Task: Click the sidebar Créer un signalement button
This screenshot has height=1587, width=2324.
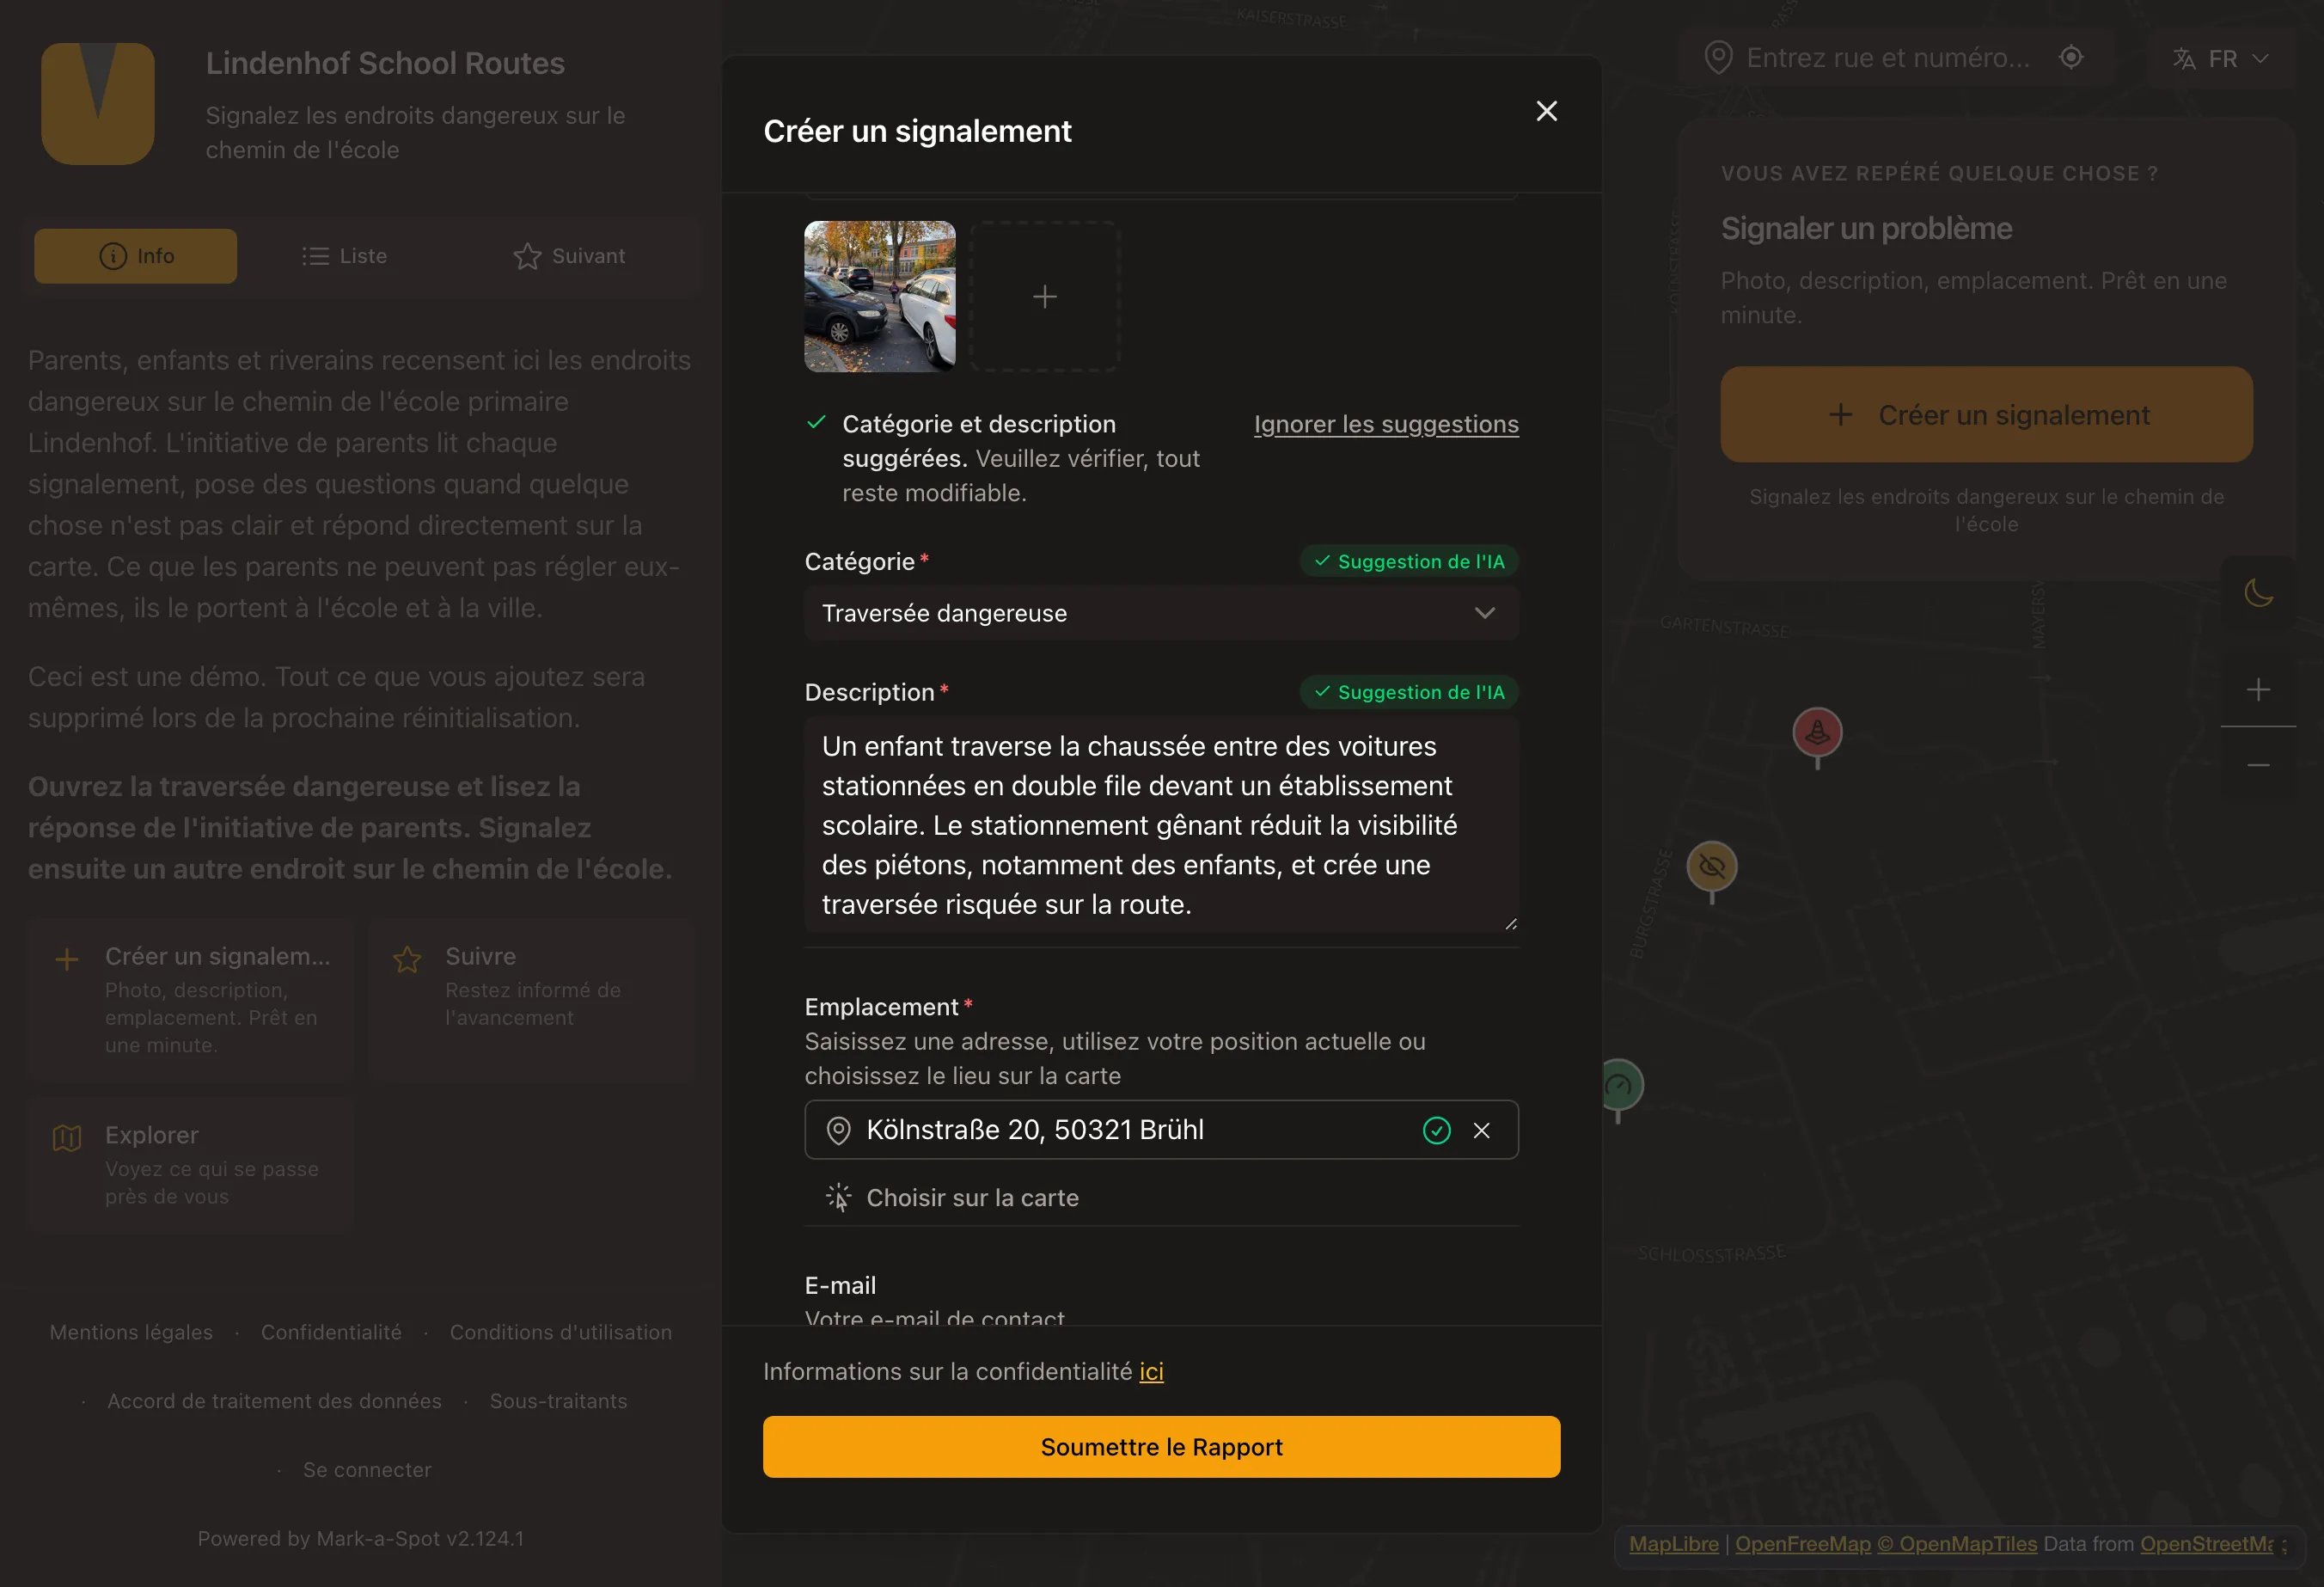Action: tap(1985, 414)
